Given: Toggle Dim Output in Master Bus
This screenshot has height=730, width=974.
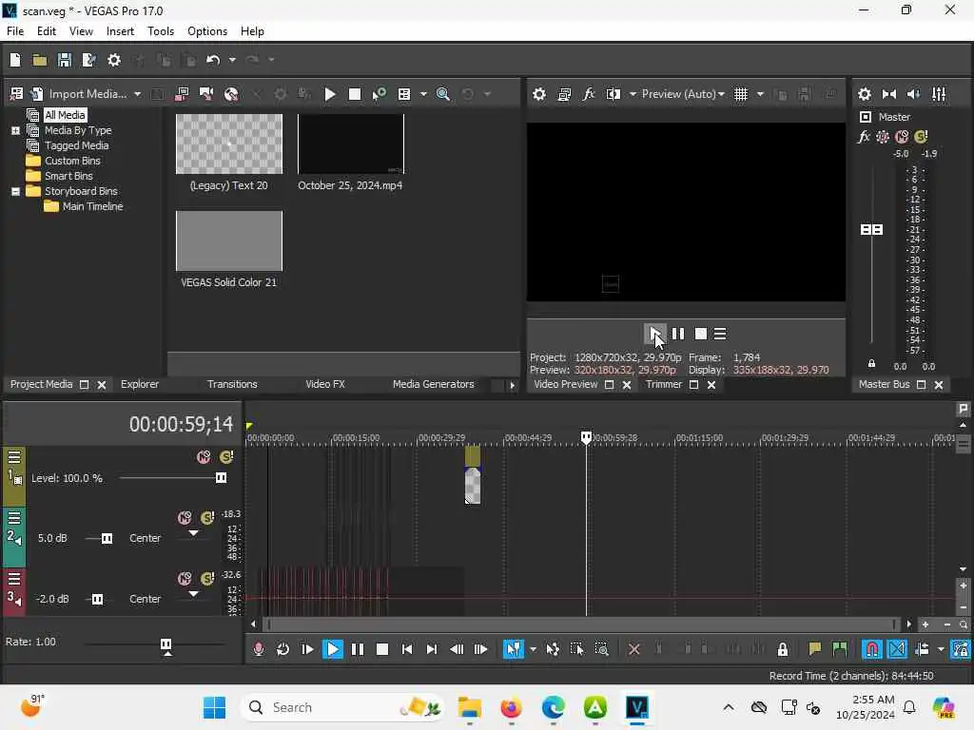Looking at the screenshot, I should click(914, 94).
